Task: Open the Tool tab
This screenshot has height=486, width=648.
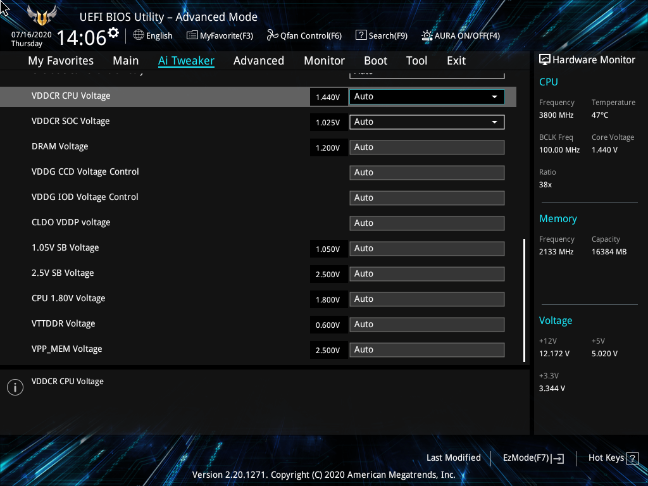Action: pos(416,61)
